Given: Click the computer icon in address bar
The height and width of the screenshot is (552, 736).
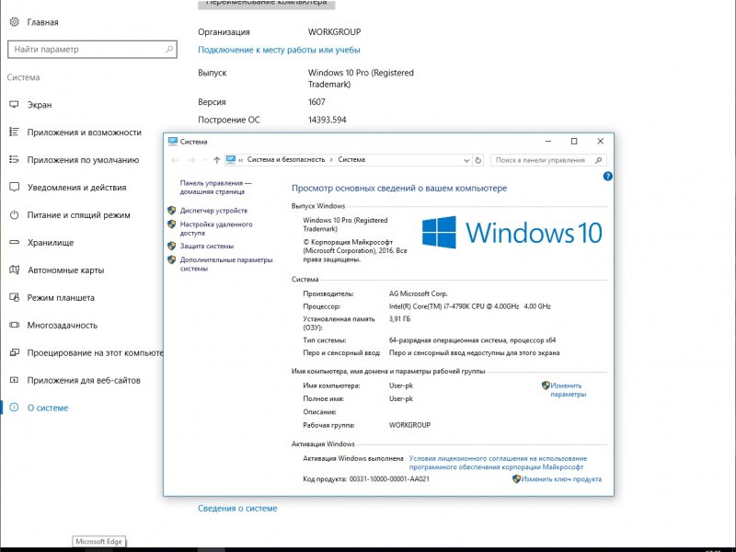Looking at the screenshot, I should pos(231,159).
